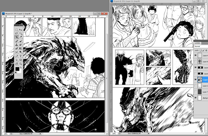Select the Zoom tool in toolbox
This screenshot has height=136, width=208.
(20, 64)
